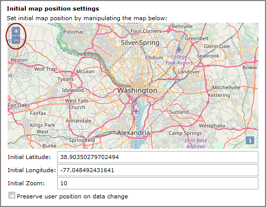
Task: Click the Seabrook map label
Action: coord(208,56)
